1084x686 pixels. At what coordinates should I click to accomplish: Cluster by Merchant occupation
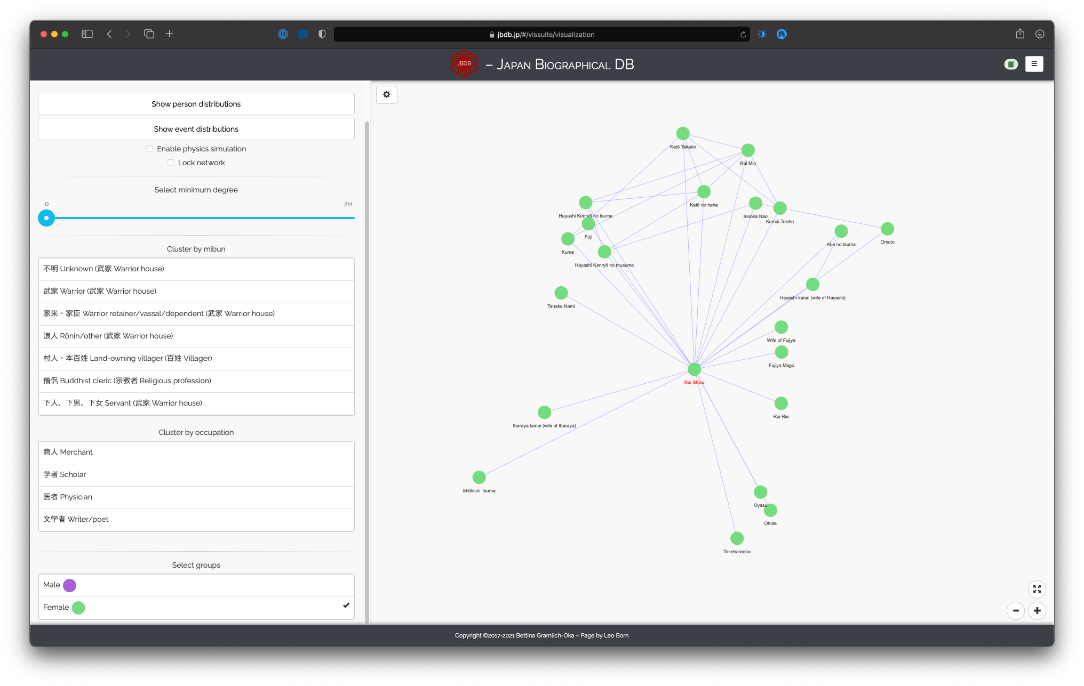(x=196, y=453)
